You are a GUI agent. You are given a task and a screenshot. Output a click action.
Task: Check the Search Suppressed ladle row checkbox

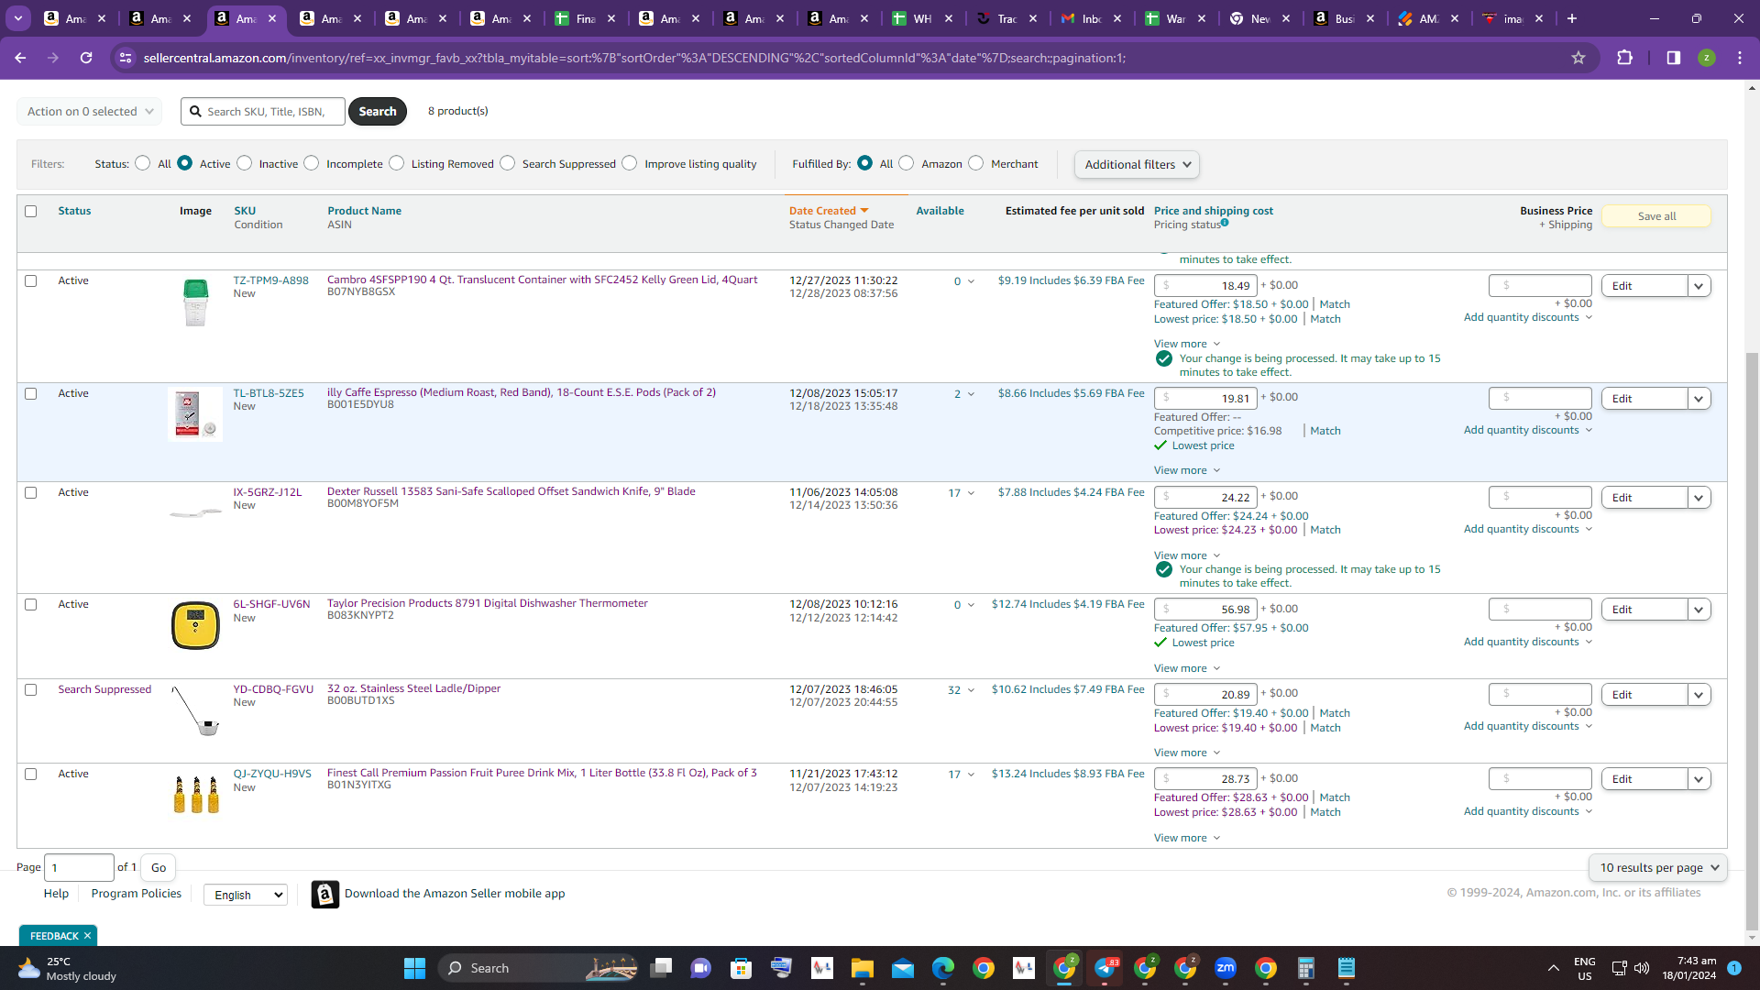[31, 689]
